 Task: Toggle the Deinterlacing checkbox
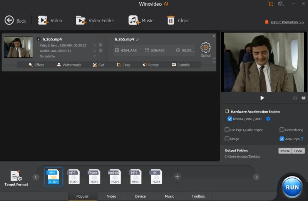pyautogui.click(x=282, y=130)
